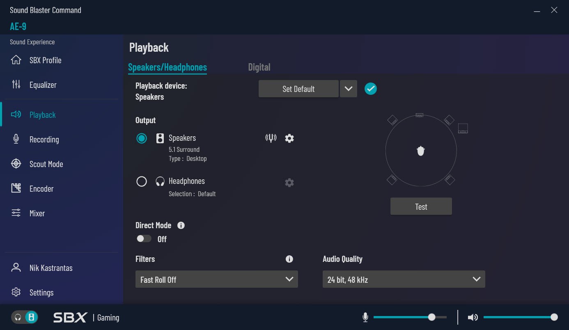Screen dimensions: 569x330
Task: Select the Headphones output radio button
Action: (x=142, y=181)
